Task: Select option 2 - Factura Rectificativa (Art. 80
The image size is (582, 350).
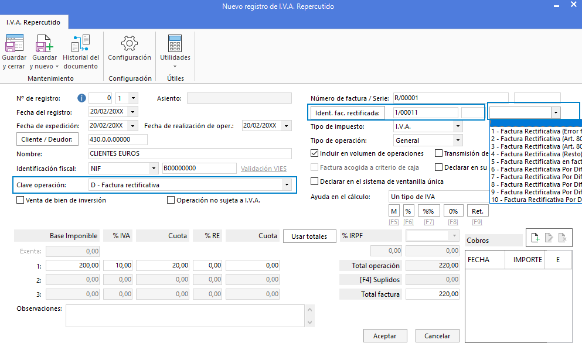Action: coord(536,139)
